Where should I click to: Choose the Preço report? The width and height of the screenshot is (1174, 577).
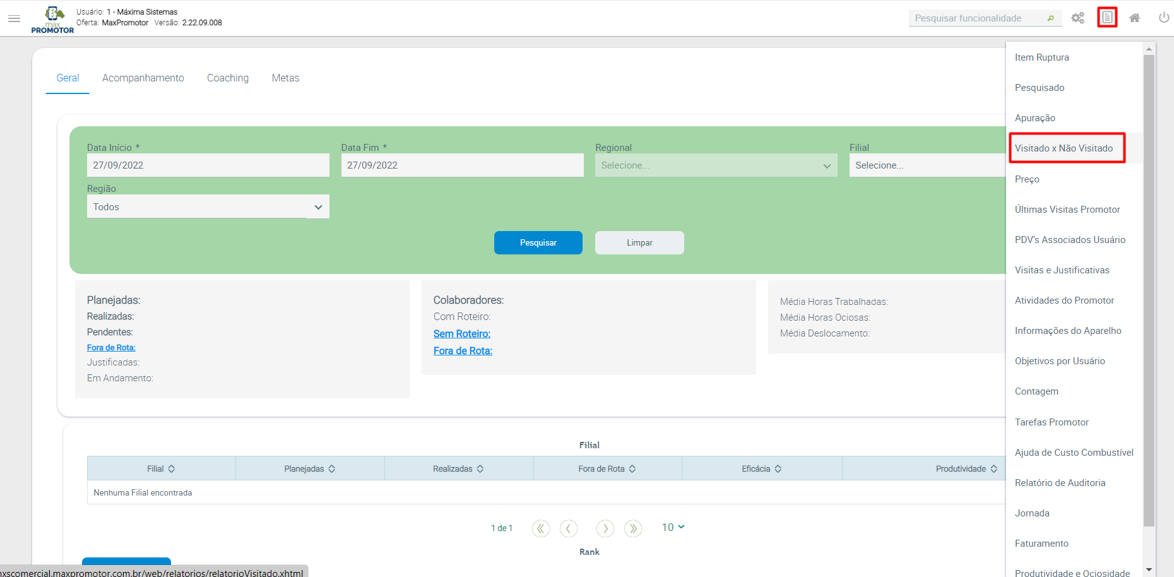[x=1027, y=179]
